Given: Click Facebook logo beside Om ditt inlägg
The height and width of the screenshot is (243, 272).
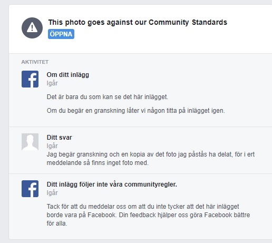Looking at the screenshot, I should tap(30, 79).
